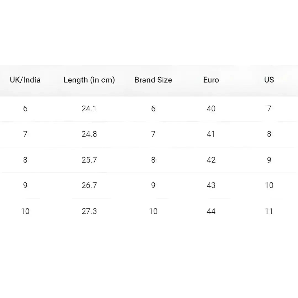Viewport: 298px width, 298px height.
Task: Click Euro size 40
Action: click(211, 109)
